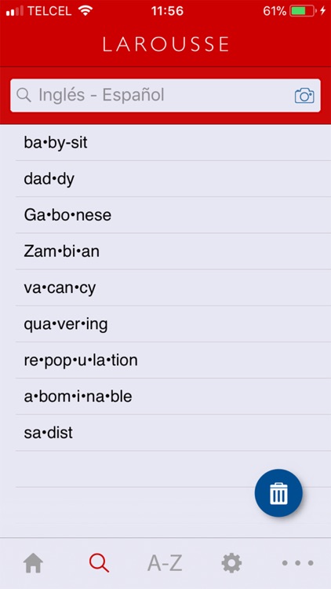Delete history with the trash button
331x589 pixels.
pos(278,493)
